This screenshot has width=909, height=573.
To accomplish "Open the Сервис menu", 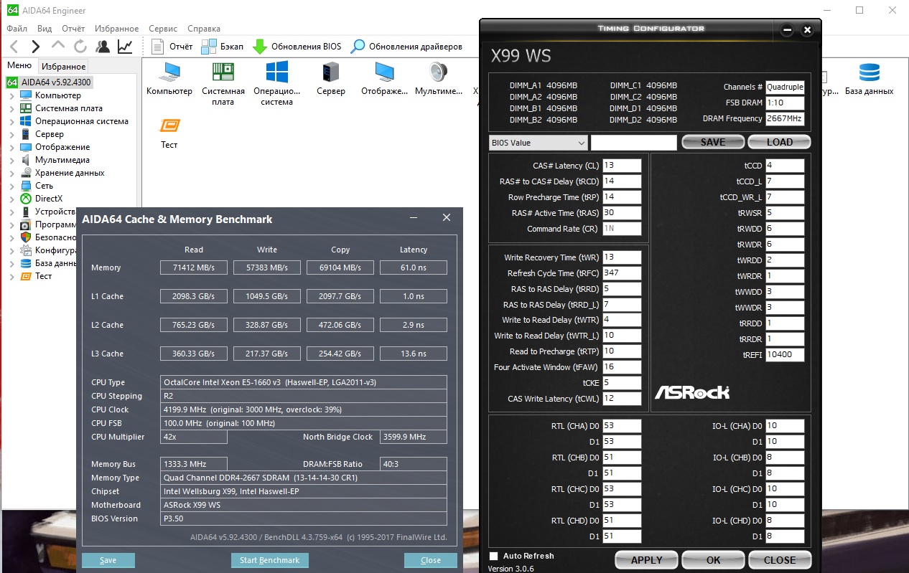I will pos(163,29).
